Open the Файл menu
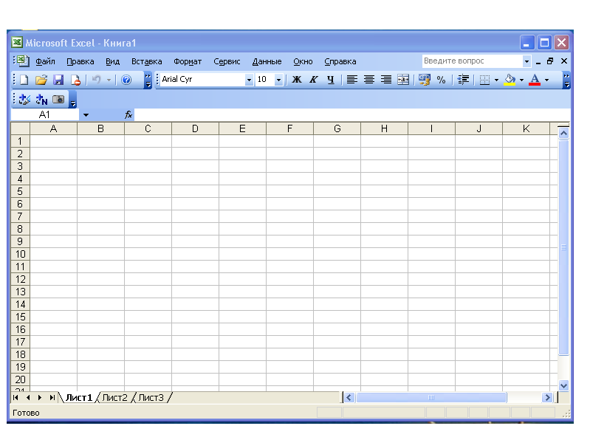590x440 pixels. (45, 61)
